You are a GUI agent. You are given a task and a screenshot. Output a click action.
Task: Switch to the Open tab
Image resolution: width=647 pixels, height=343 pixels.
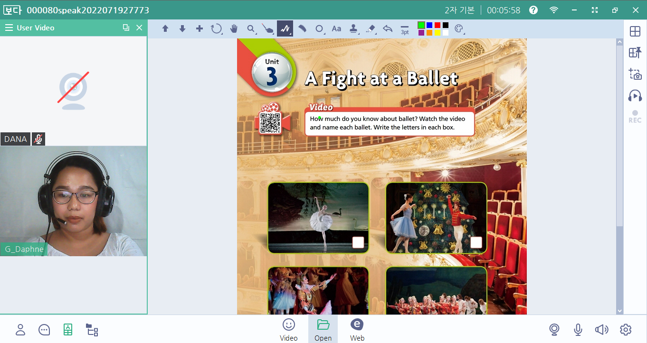[323, 329]
